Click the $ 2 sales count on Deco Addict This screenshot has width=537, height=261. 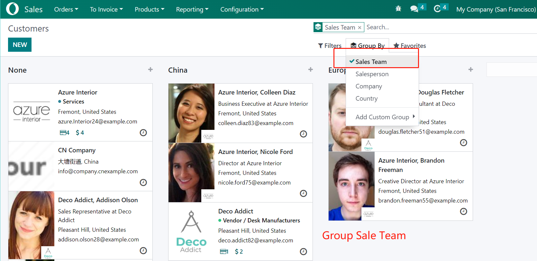pos(239,251)
